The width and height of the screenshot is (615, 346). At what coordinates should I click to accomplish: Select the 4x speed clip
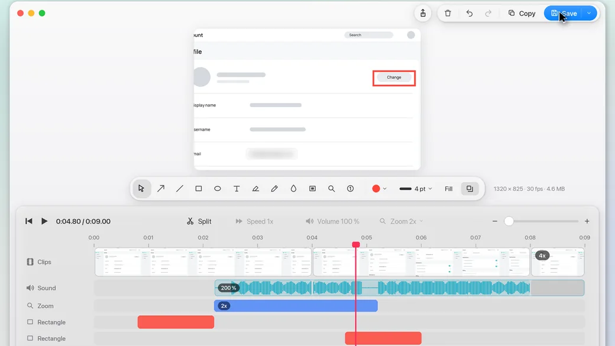tap(558, 261)
